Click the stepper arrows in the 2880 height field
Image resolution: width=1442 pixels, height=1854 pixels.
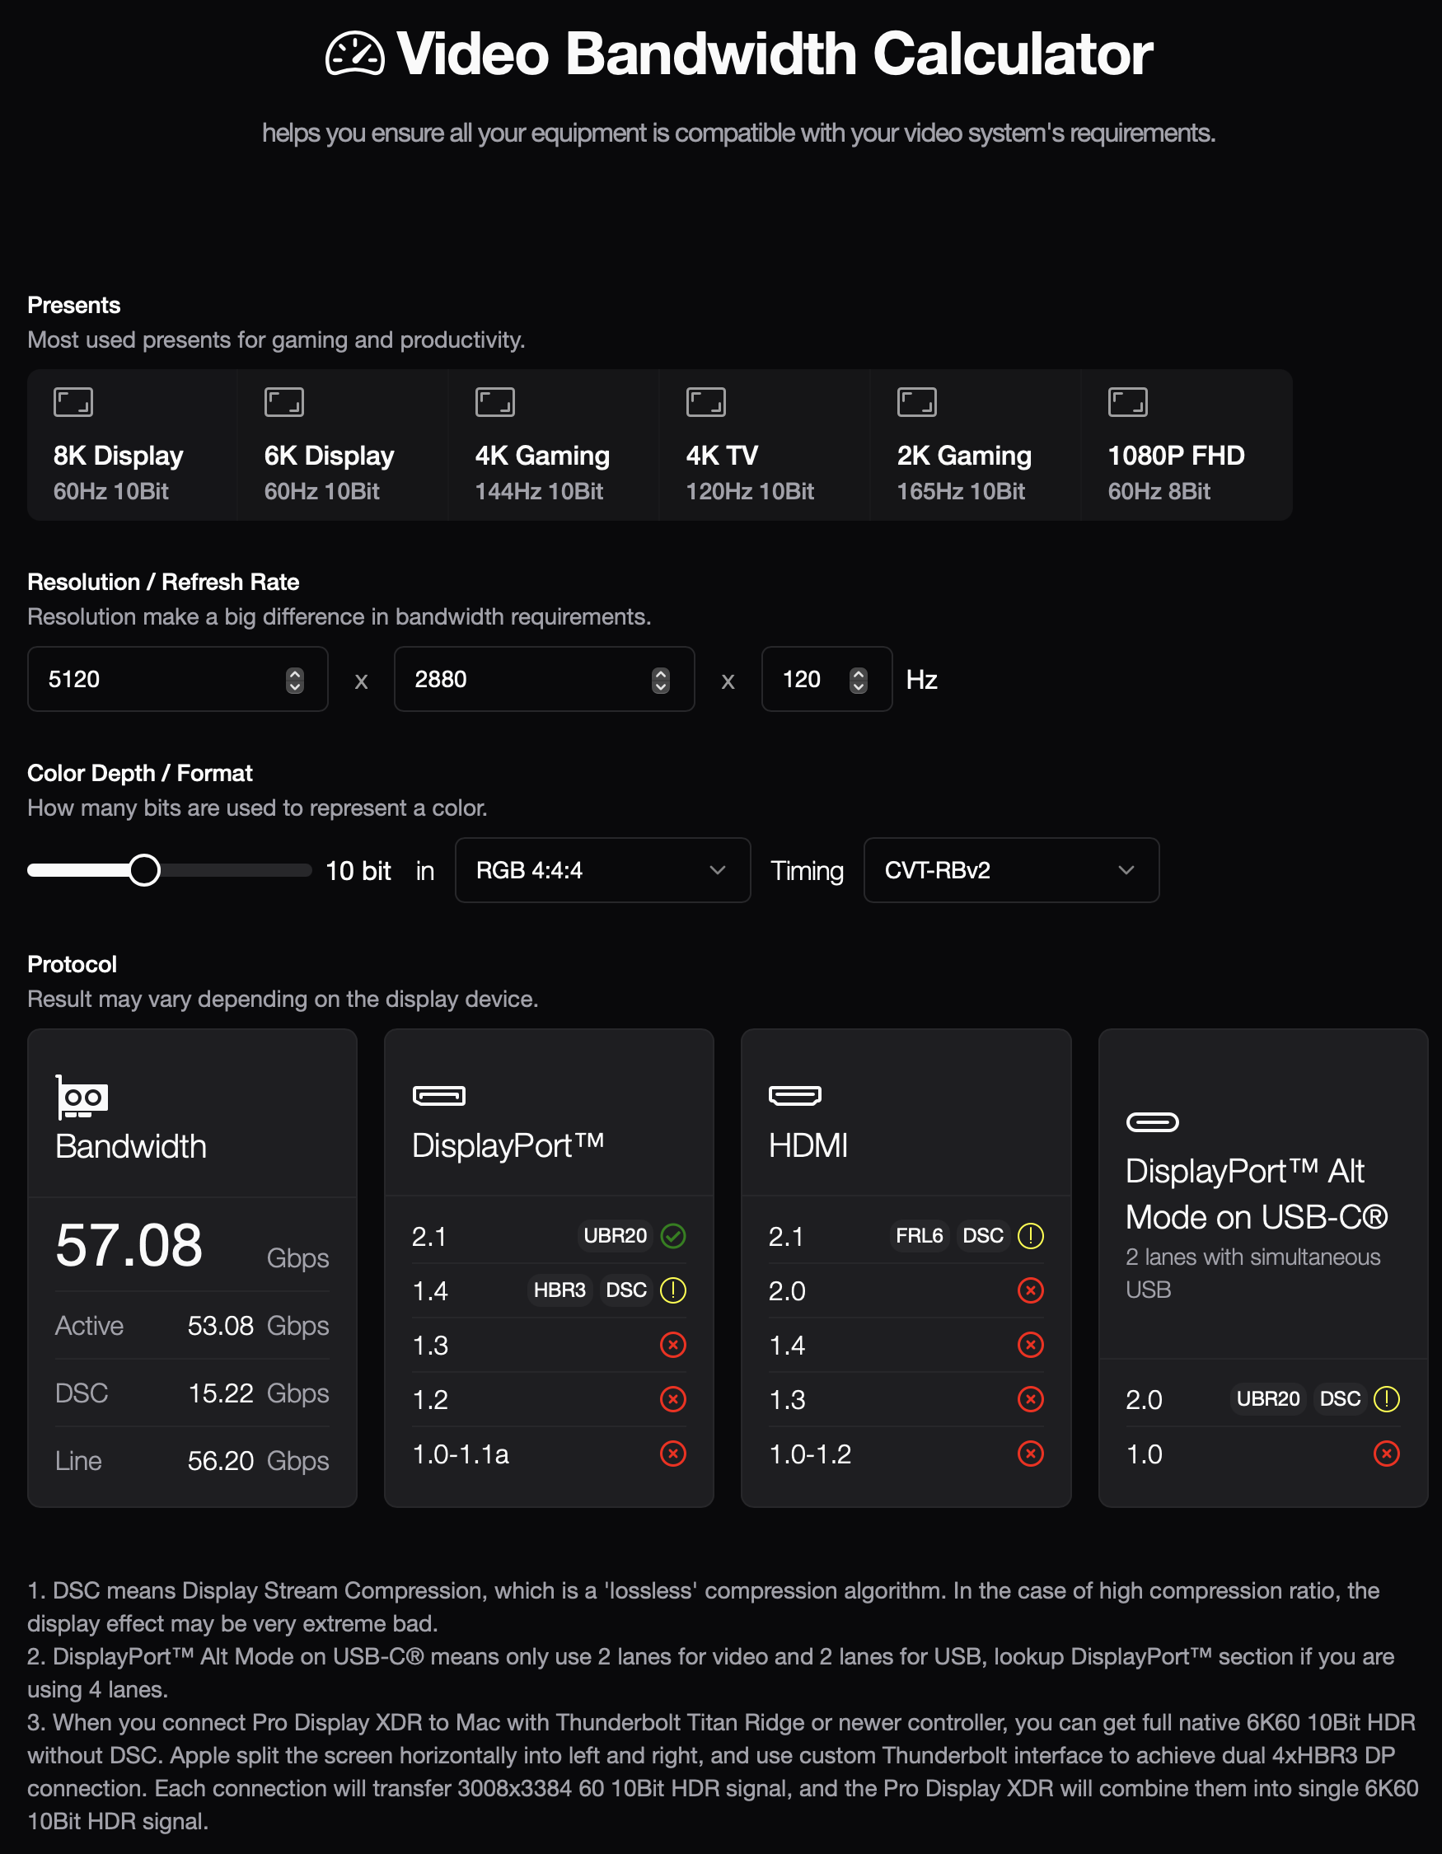pos(661,680)
